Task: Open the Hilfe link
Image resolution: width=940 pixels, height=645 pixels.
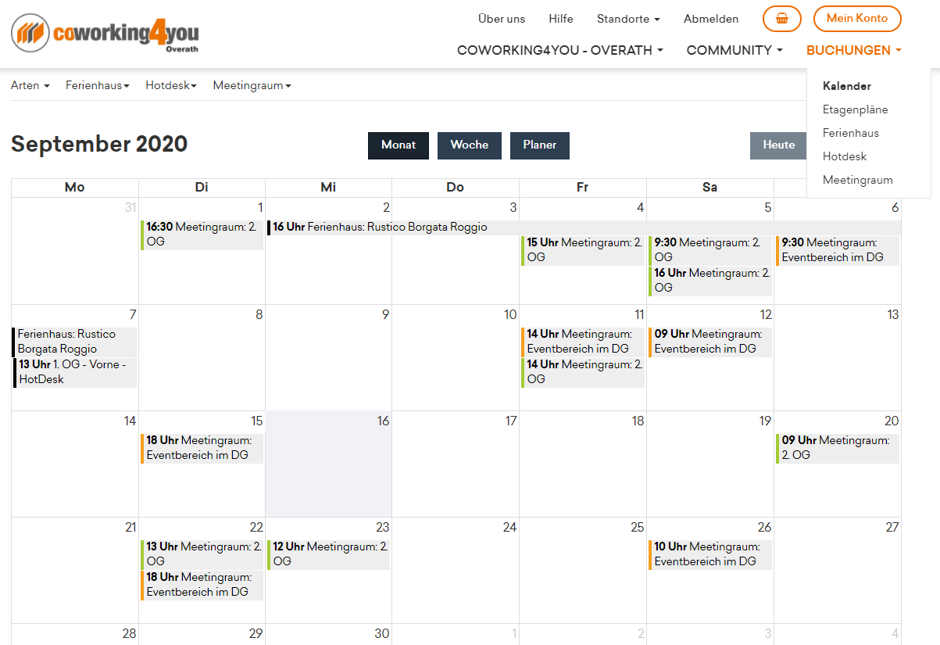Action: [560, 19]
